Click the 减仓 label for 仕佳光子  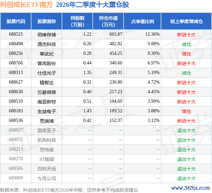pos(186,73)
